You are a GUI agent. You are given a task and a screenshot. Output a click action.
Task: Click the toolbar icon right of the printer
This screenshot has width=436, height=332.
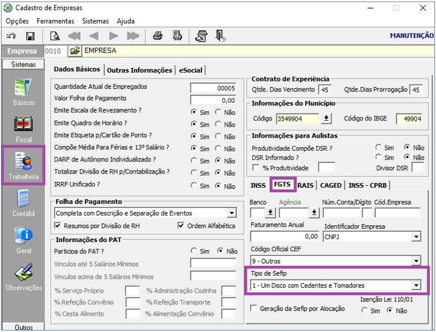[177, 36]
